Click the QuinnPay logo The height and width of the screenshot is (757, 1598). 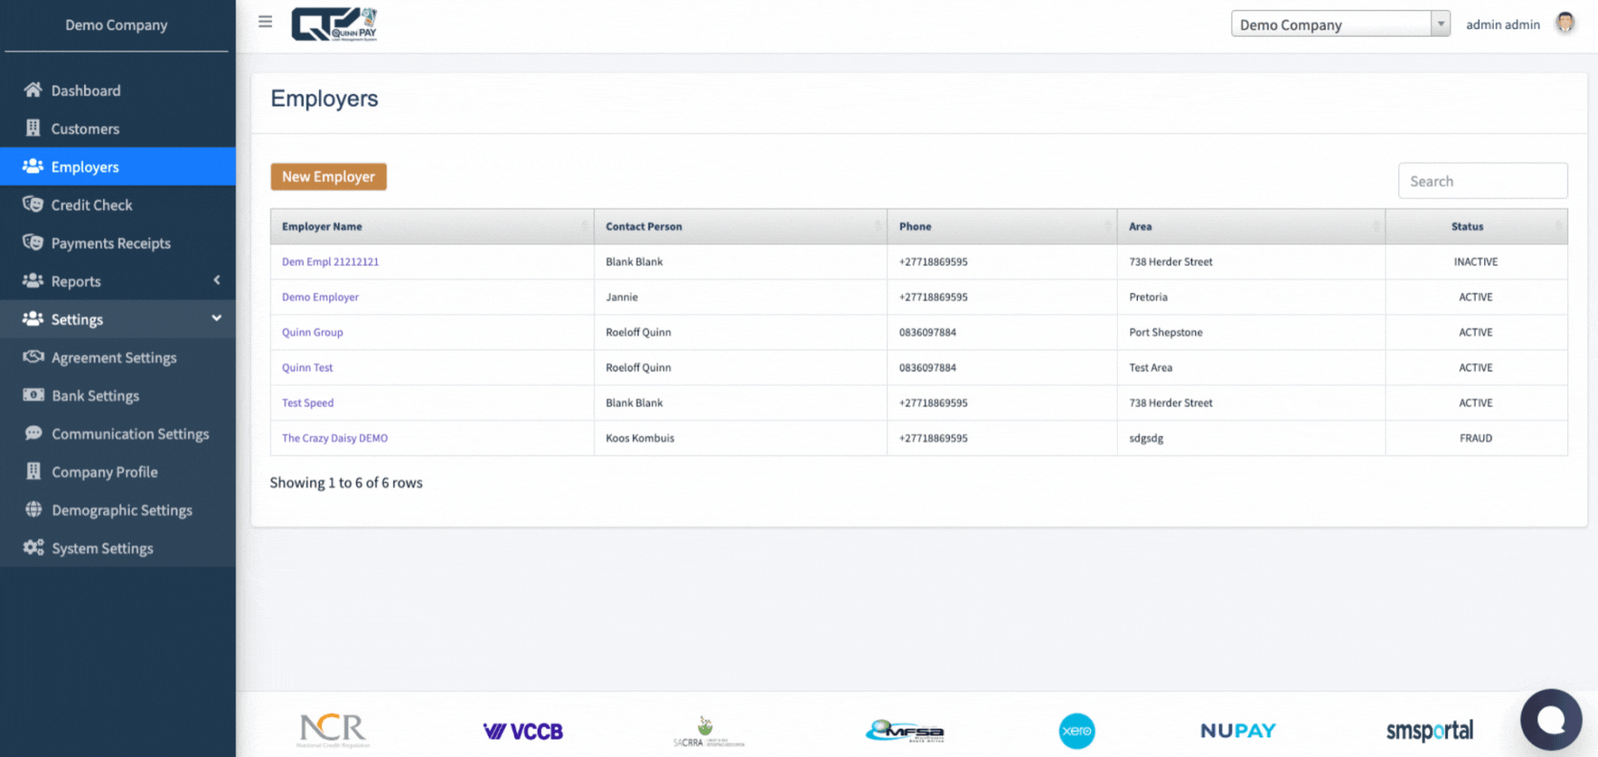click(335, 22)
